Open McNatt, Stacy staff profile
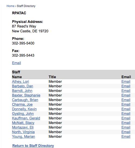This screenshot has height=148, width=135. 23,123
